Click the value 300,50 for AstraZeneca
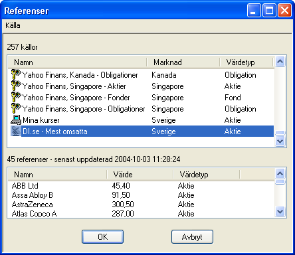 click(123, 205)
